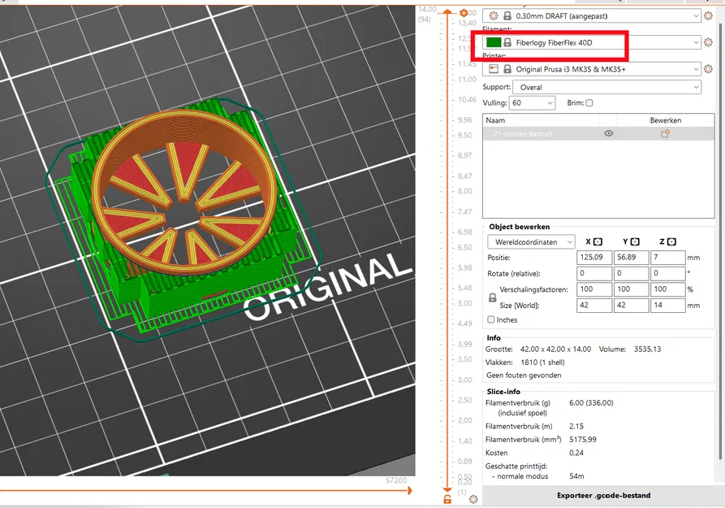The height and width of the screenshot is (508, 725).
Task: Click the Rotate (relative) X field
Action: [x=594, y=273]
